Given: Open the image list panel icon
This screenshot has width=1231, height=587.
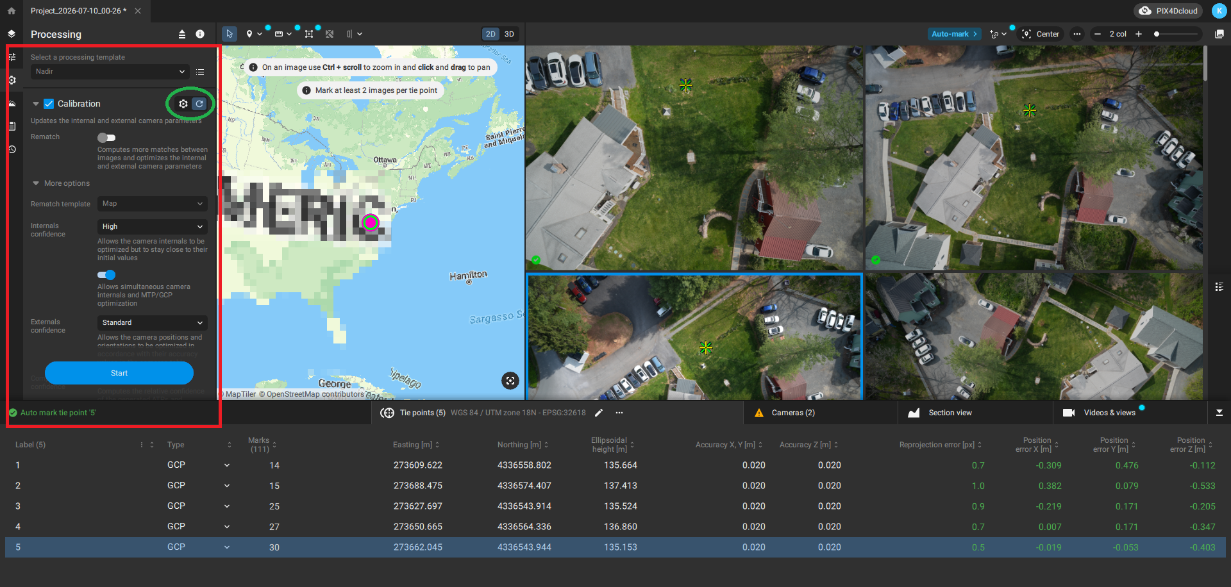Looking at the screenshot, I should pyautogui.click(x=1219, y=286).
